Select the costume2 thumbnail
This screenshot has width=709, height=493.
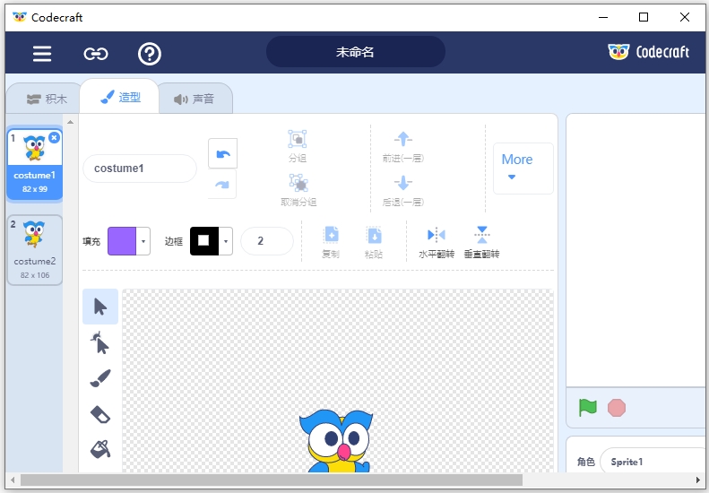34,249
